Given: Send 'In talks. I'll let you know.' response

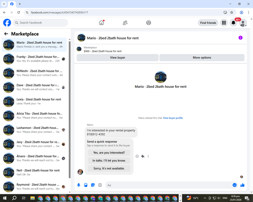Looking at the screenshot, I should (x=109, y=161).
